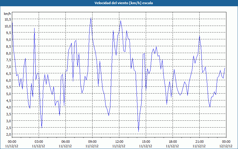Select the "12:00" time label

119,142
